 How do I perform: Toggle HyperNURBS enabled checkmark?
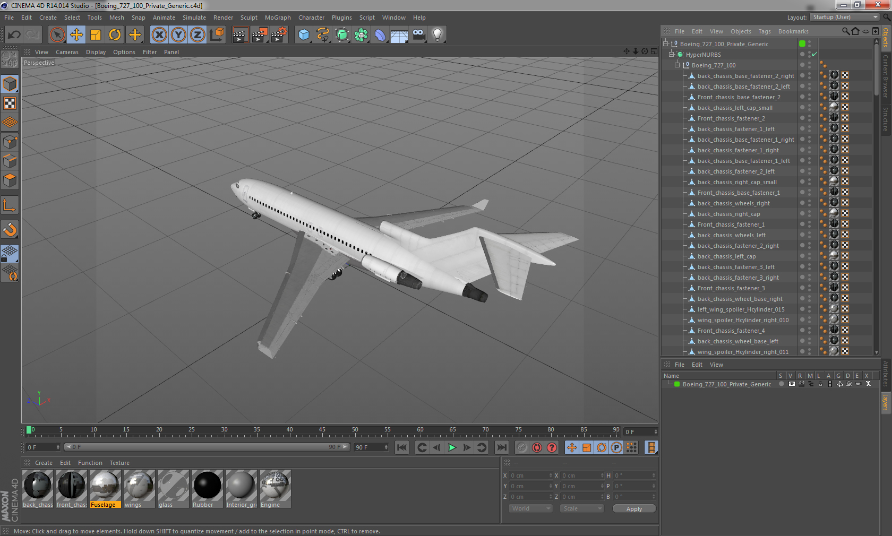814,54
